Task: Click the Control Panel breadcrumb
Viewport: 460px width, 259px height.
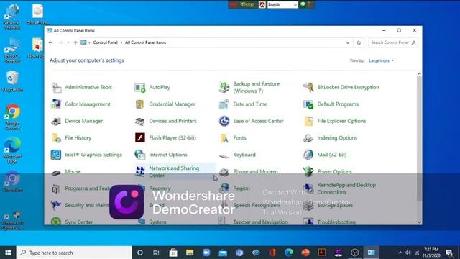Action: tap(105, 42)
